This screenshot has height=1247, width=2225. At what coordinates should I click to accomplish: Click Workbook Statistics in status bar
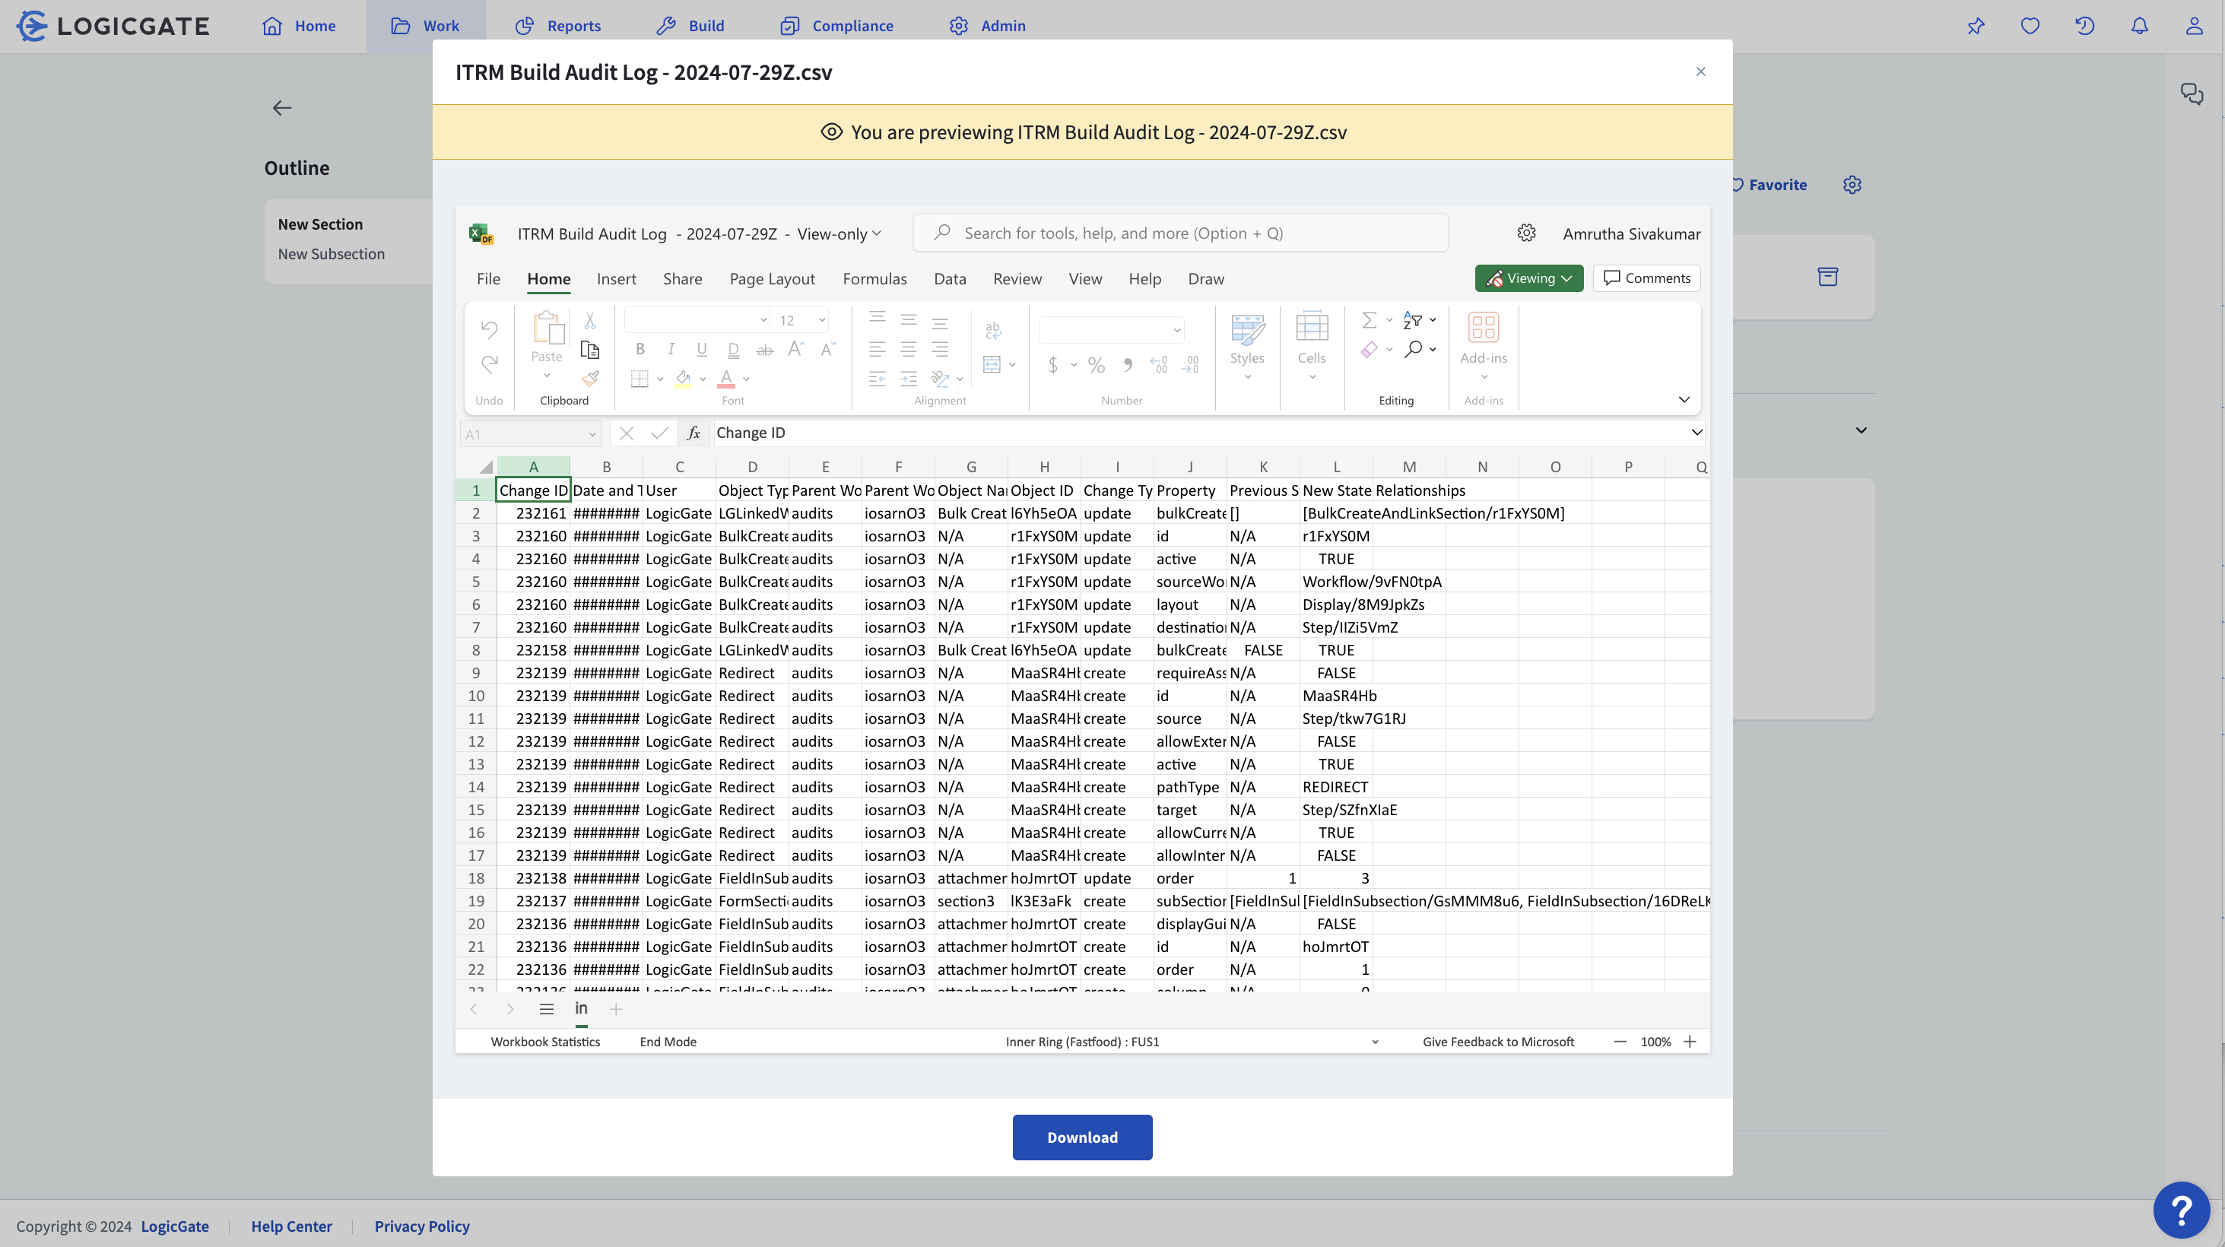(545, 1042)
